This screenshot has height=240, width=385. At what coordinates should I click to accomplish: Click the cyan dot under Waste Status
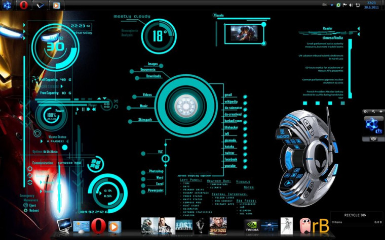(65, 148)
